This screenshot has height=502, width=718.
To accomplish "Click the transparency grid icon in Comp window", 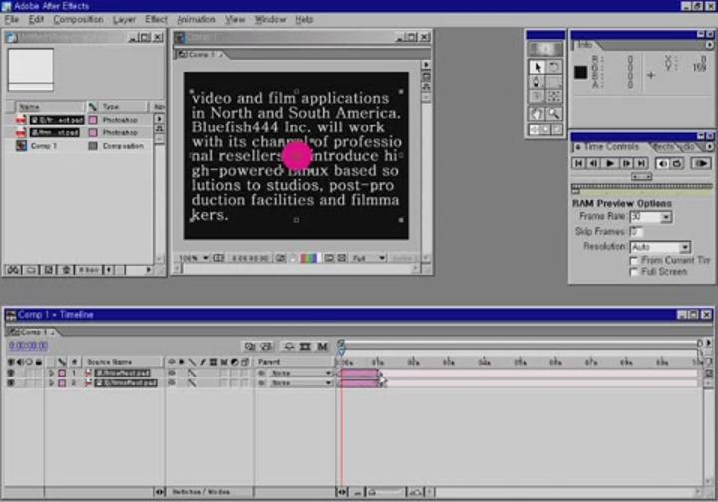I will coord(342,258).
